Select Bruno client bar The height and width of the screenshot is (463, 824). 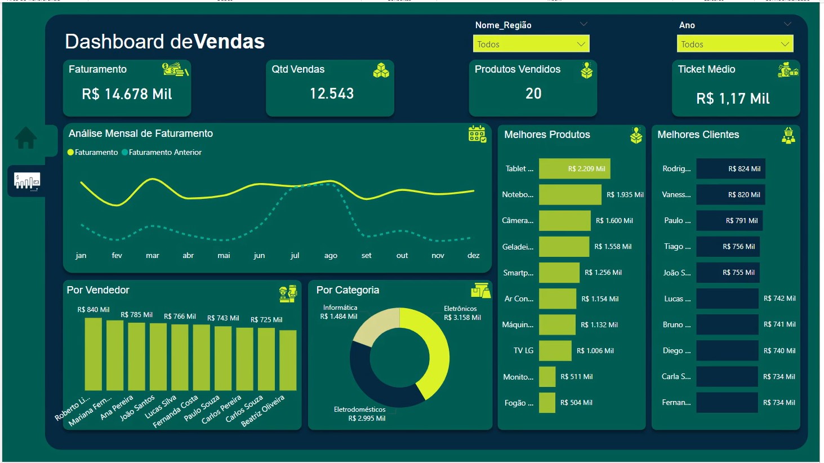point(728,324)
